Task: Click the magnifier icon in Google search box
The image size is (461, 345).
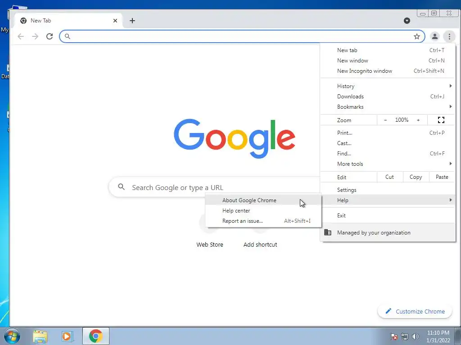Action: click(x=121, y=186)
